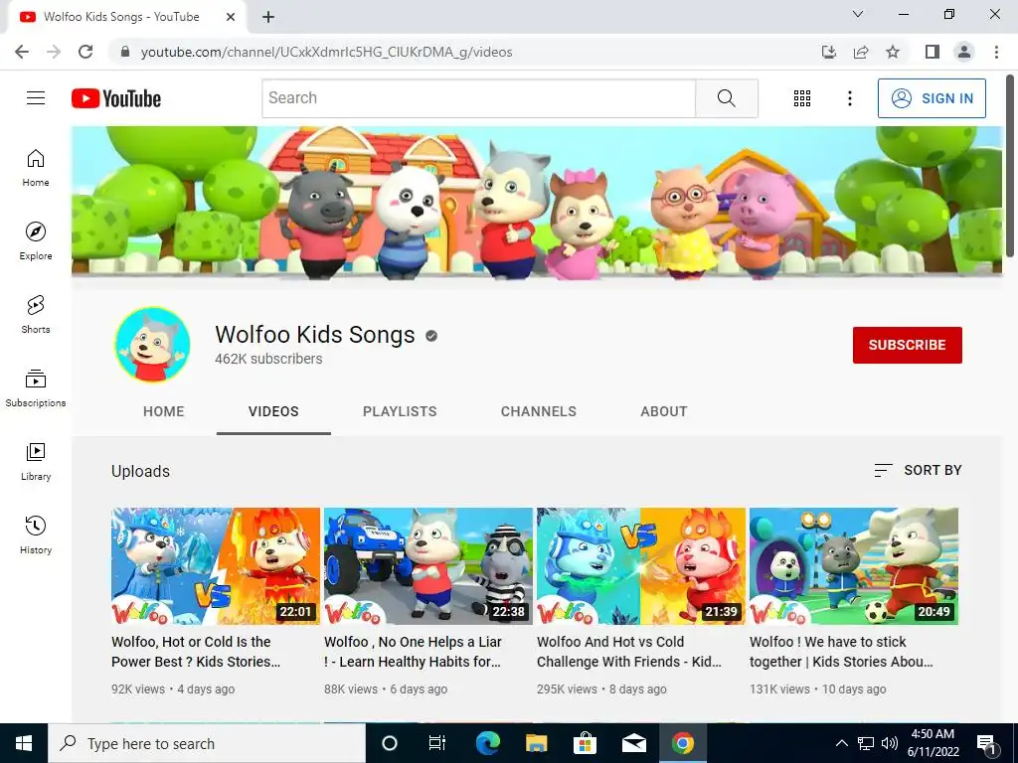Switch to the HOME channel tab

click(164, 411)
